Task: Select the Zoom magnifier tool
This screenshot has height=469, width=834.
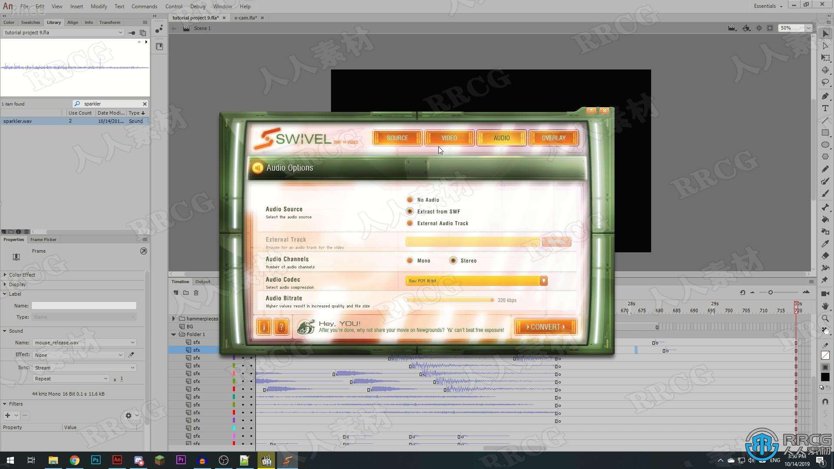Action: click(825, 318)
